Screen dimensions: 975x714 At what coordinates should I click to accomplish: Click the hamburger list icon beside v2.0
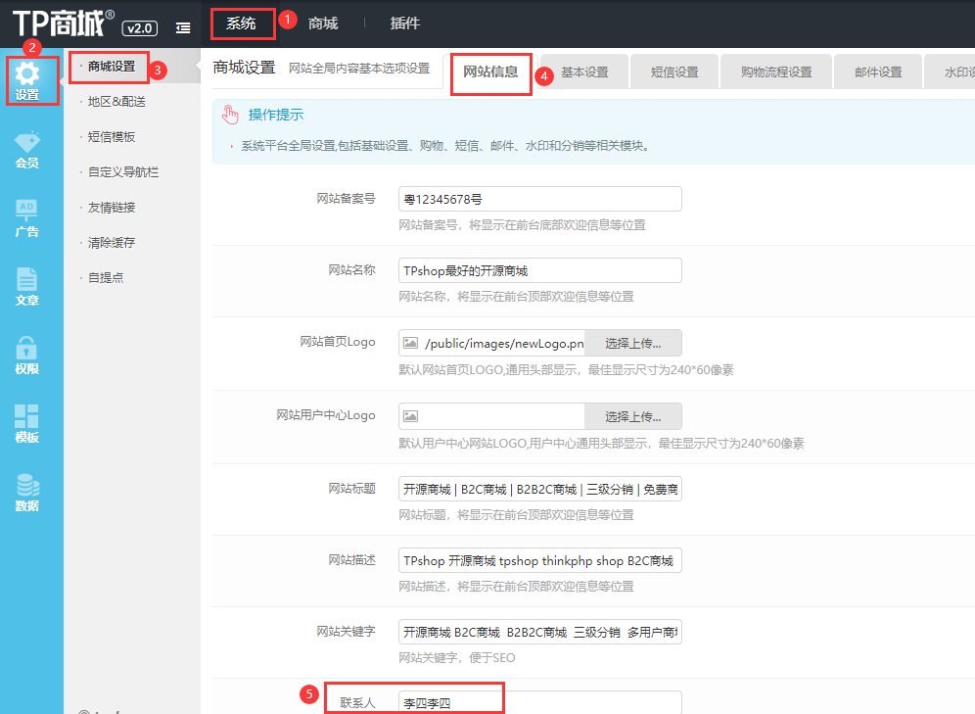click(182, 27)
